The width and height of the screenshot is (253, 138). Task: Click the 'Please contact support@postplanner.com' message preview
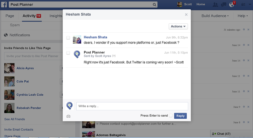[x=138, y=124]
